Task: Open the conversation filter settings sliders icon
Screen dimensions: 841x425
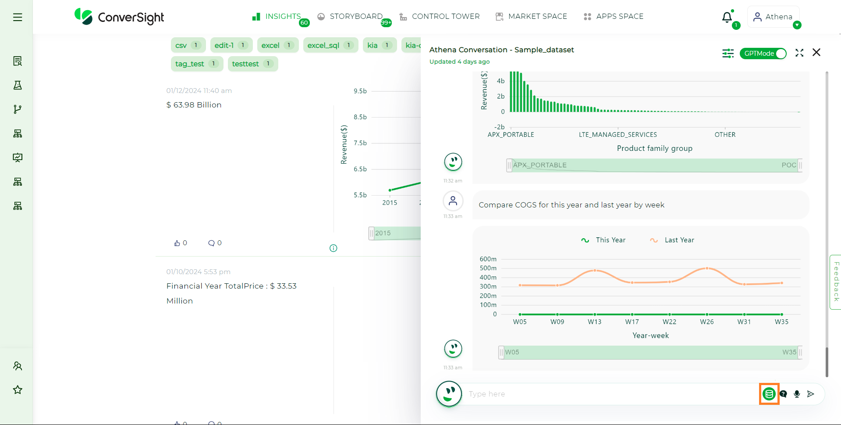Action: click(728, 53)
